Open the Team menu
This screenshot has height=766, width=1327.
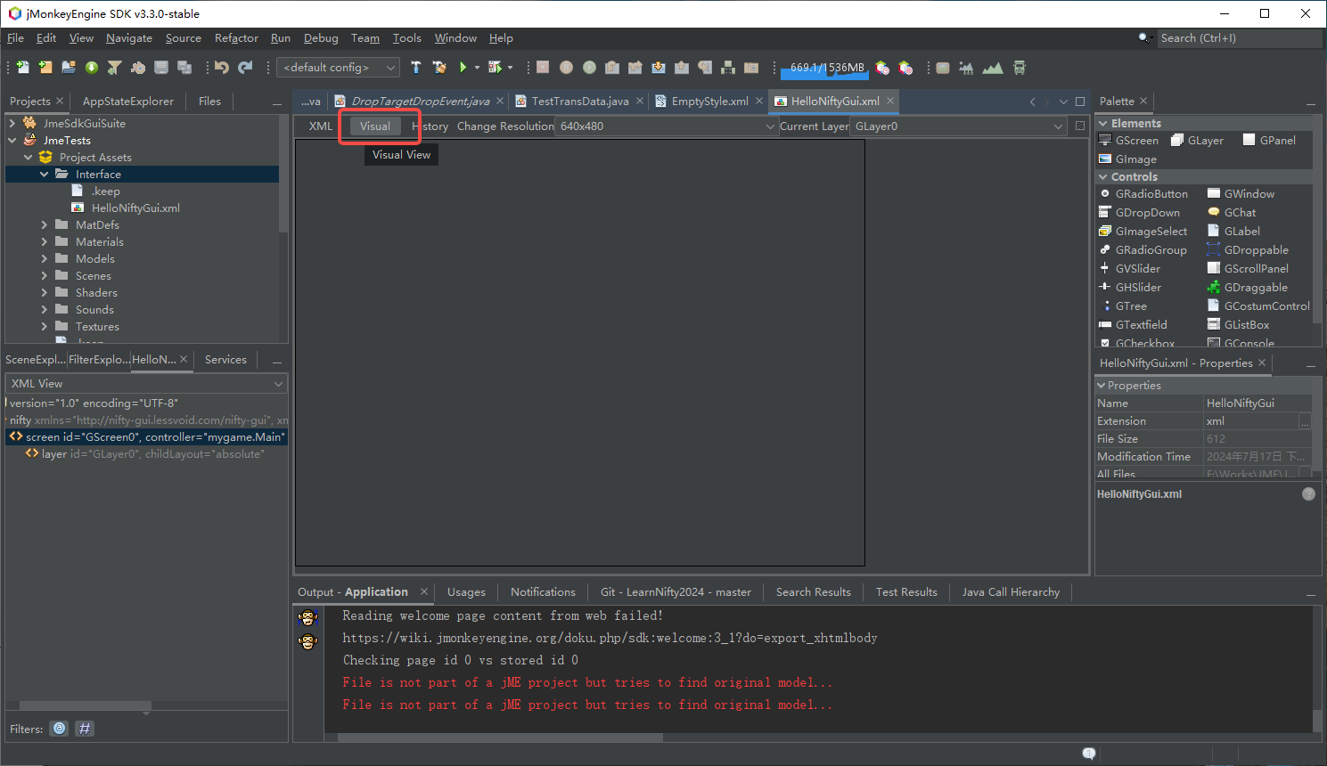[365, 38]
